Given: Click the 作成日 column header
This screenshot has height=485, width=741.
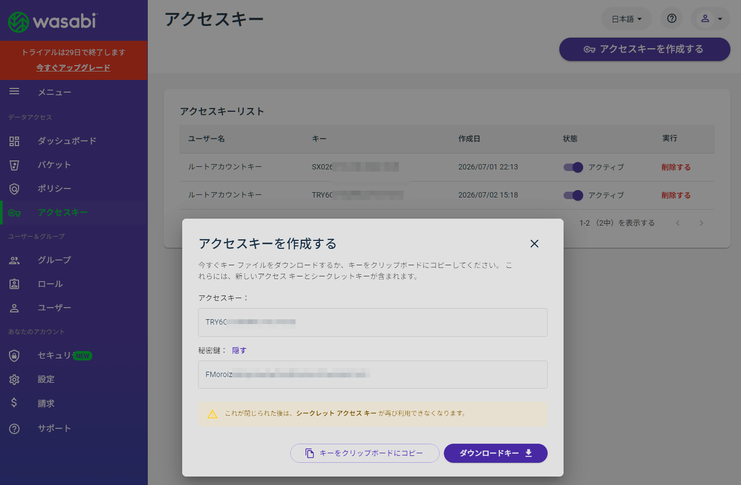Looking at the screenshot, I should coord(469,139).
